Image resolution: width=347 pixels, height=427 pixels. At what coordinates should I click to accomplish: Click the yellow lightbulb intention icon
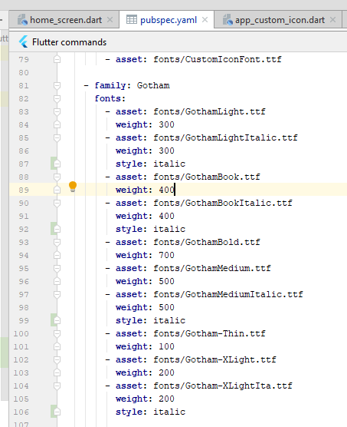coord(73,187)
